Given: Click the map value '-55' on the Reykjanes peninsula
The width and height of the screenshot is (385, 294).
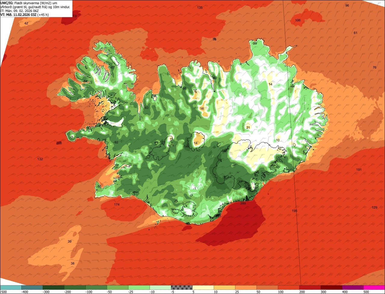Looking at the screenshot, I should 99,186.
